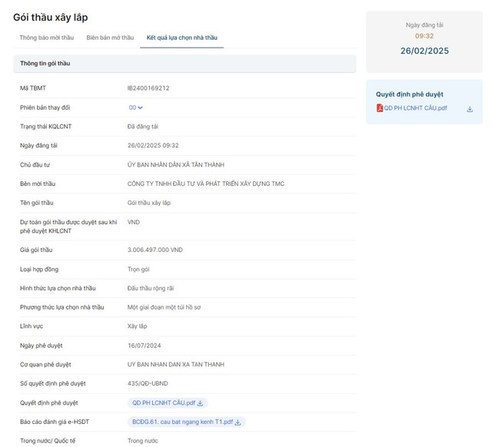Download QD PH LCNHT CẦU.pdf from table row
The height and width of the screenshot is (447, 492).
coord(201,403)
